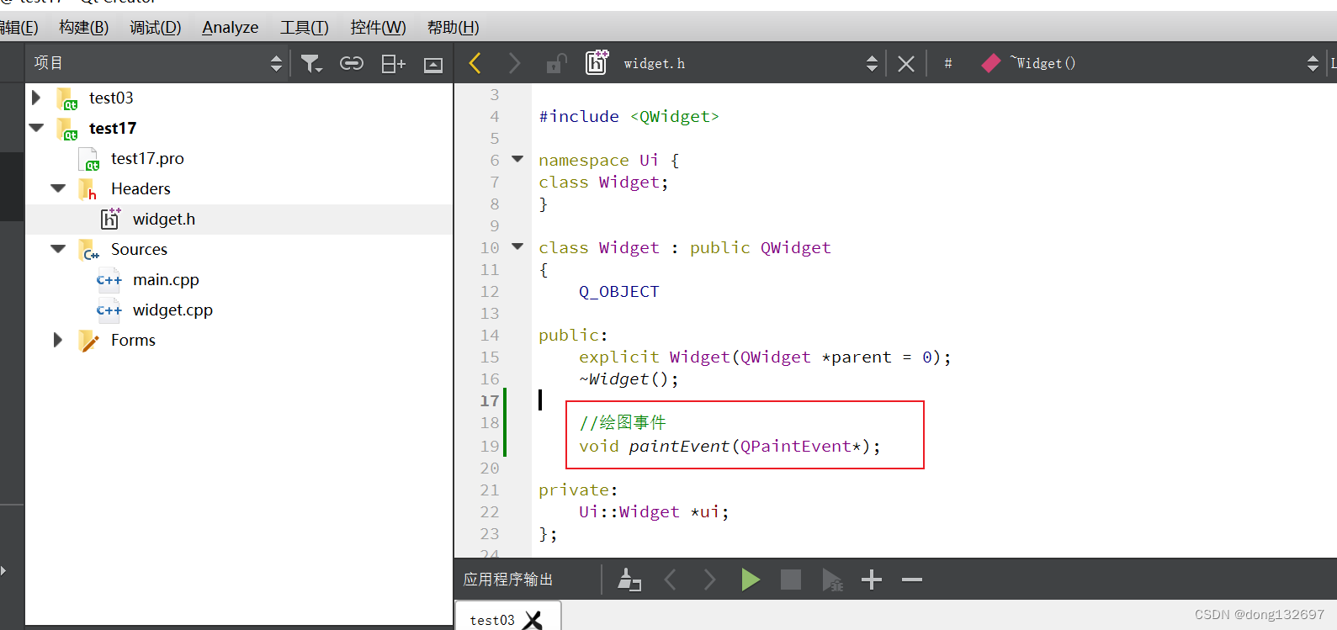Close the test03 output tab
Image resolution: width=1337 pixels, height=630 pixels.
pos(533,620)
